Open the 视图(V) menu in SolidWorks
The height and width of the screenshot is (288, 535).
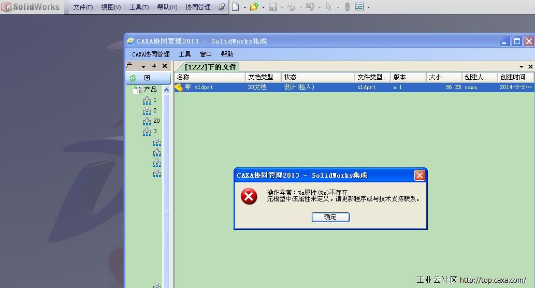coord(111,7)
